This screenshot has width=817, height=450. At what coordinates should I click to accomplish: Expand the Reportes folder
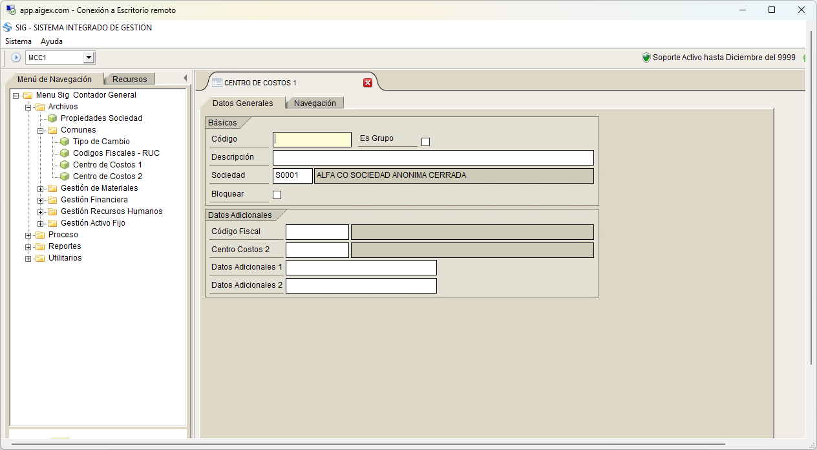coord(28,247)
